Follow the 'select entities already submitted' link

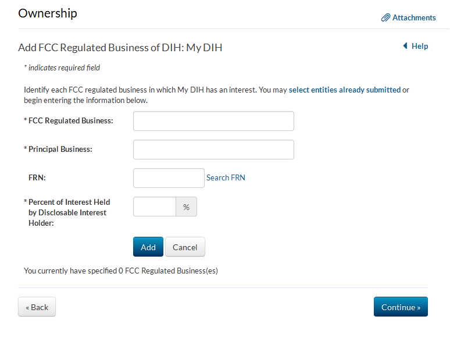pyautogui.click(x=345, y=90)
